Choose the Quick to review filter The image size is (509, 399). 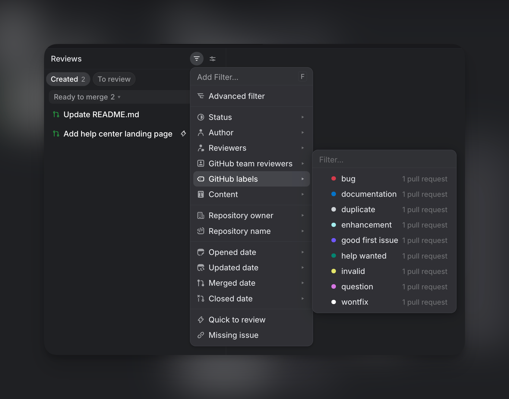(x=251, y=320)
